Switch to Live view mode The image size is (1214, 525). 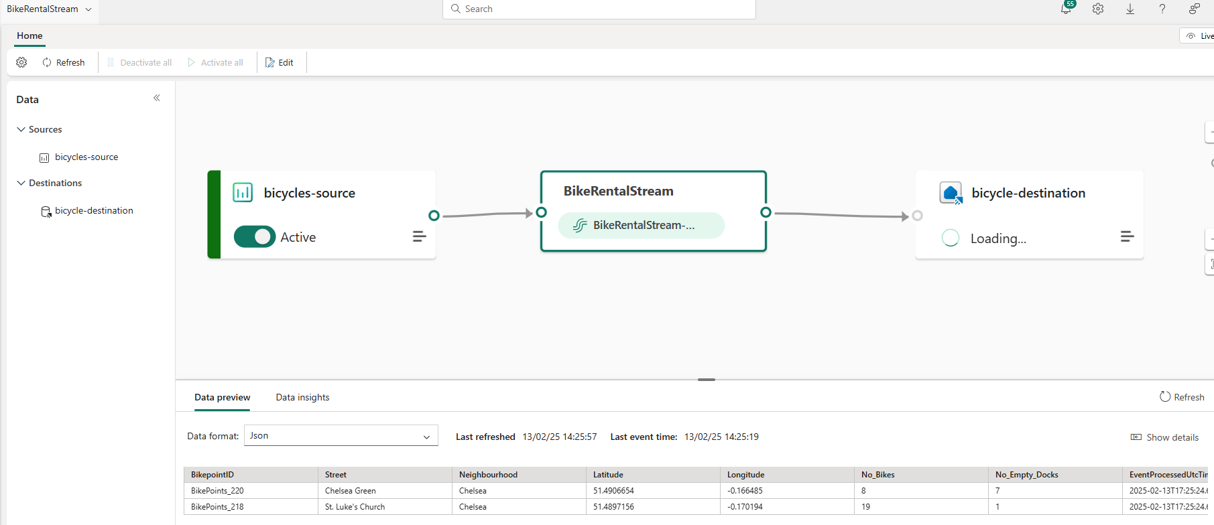(1199, 36)
